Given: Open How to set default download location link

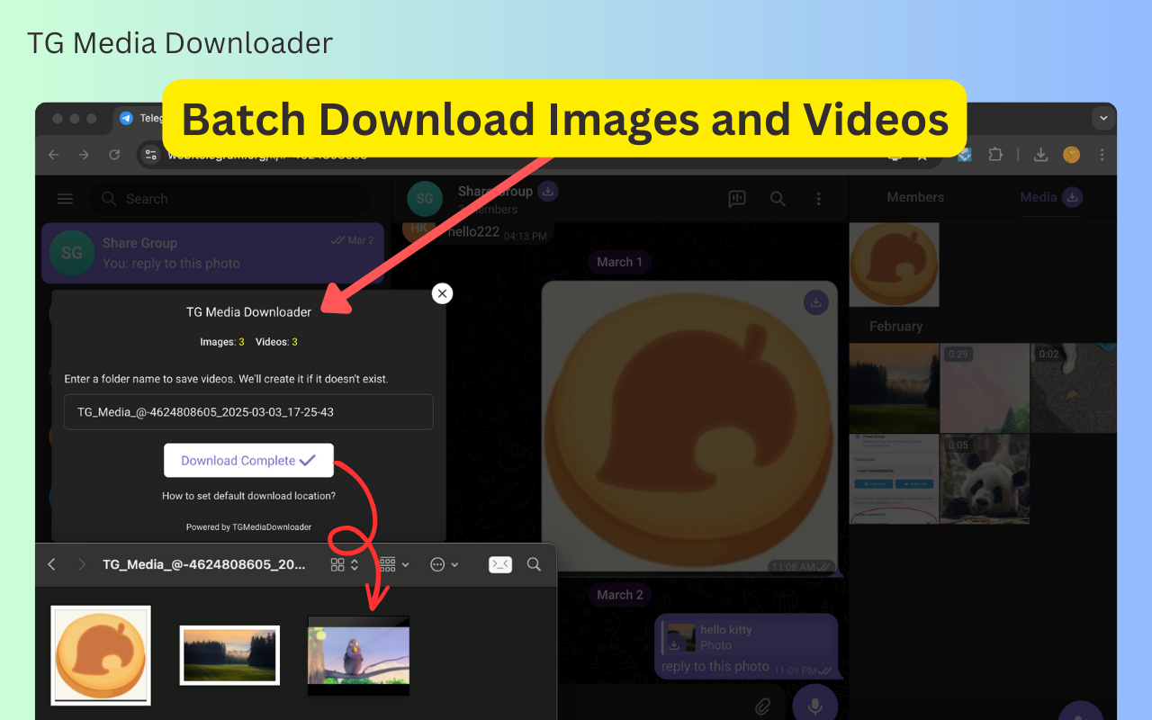Looking at the screenshot, I should tap(248, 496).
